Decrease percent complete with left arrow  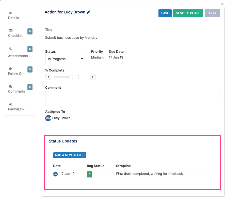pyautogui.click(x=48, y=77)
